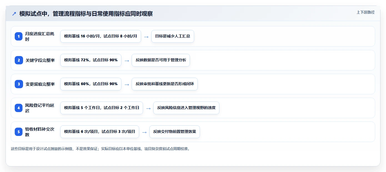
Task: Click the arrow pointing to '目标是减少人工汇总'
Action: tap(146, 37)
